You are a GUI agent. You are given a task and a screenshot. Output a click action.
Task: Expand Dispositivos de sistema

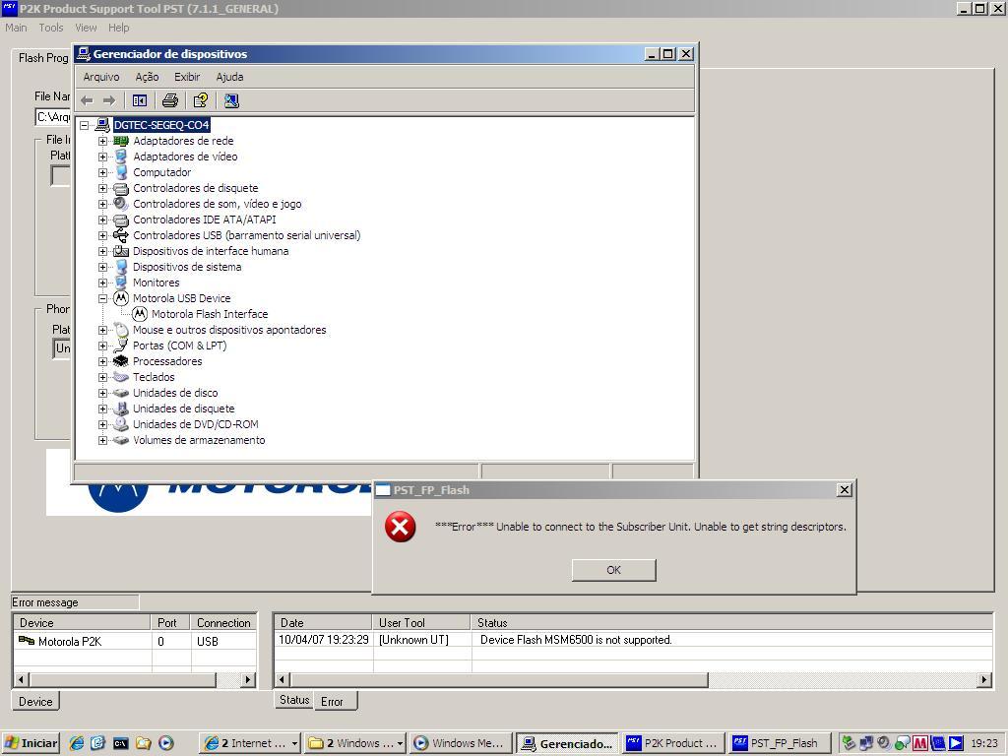[102, 267]
